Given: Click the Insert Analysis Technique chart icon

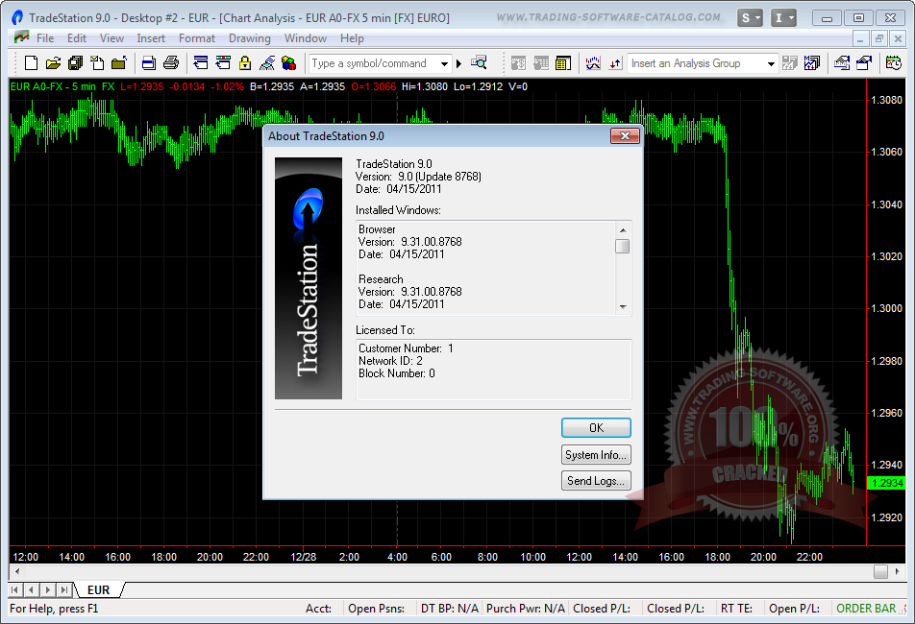Looking at the screenshot, I should tap(593, 63).
